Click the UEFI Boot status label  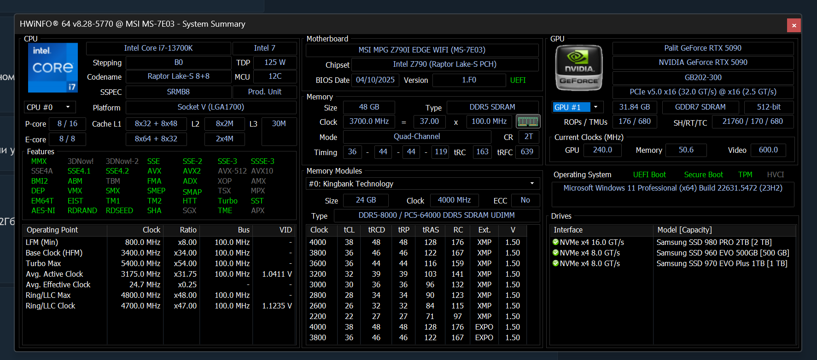point(649,174)
